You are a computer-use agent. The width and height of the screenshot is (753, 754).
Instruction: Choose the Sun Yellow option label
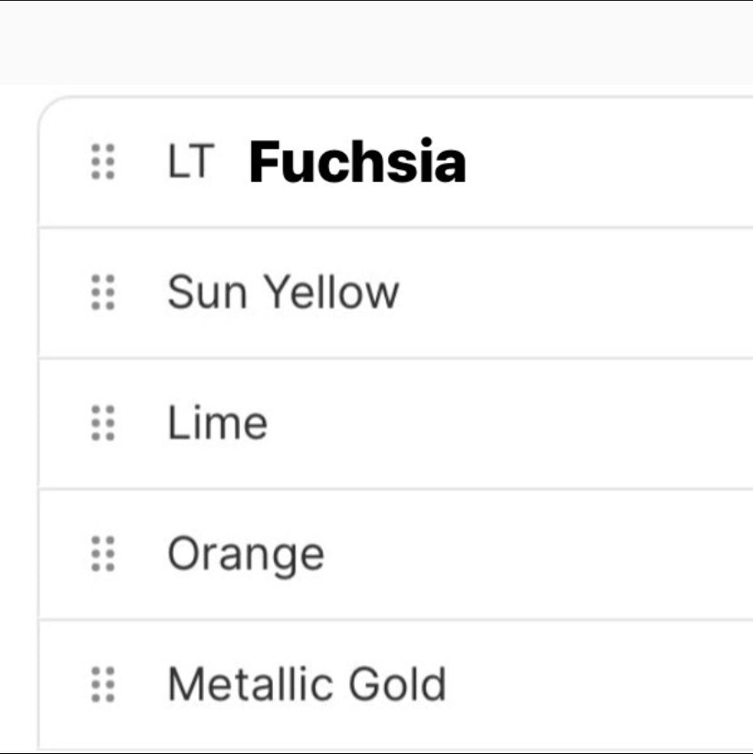[x=283, y=293]
